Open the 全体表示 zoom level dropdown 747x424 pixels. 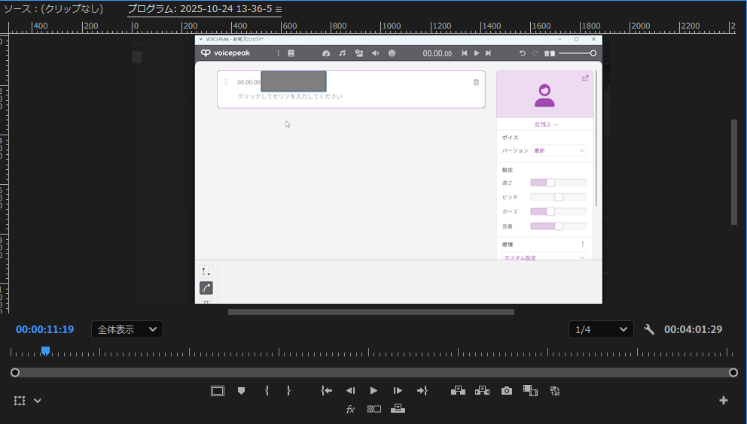click(x=127, y=329)
